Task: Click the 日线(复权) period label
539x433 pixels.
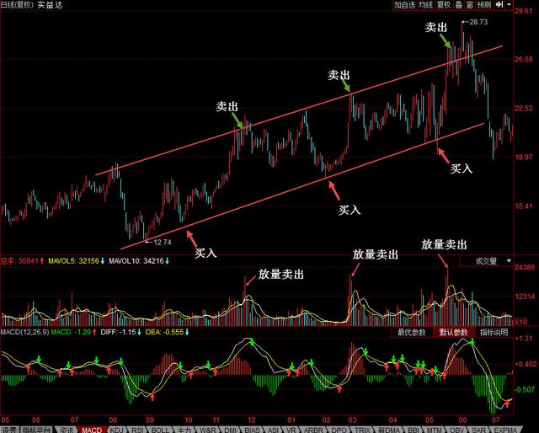Action: [17, 6]
